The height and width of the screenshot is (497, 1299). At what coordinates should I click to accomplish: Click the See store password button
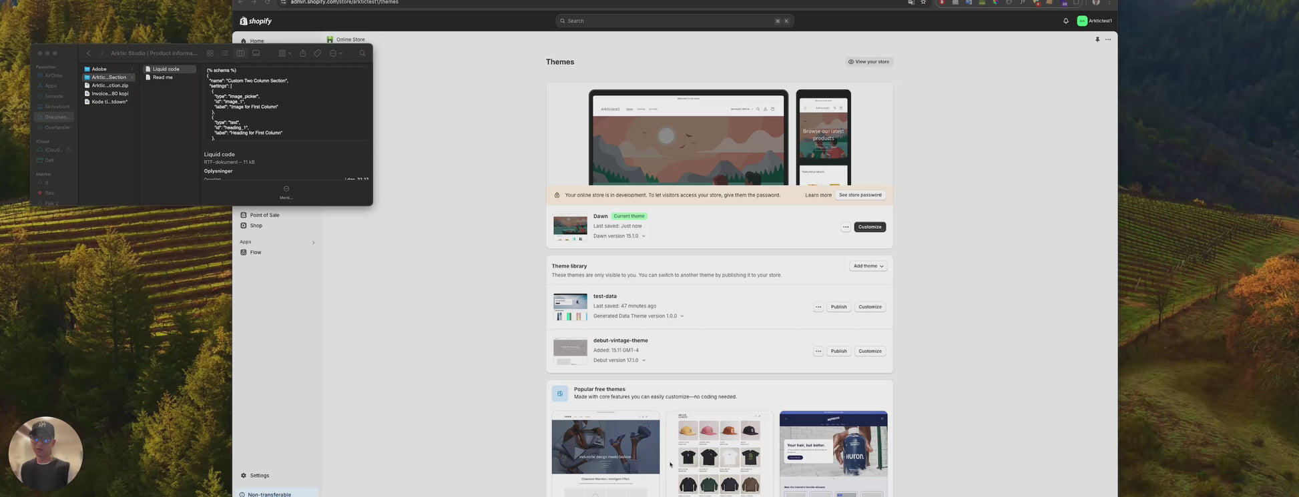click(860, 195)
